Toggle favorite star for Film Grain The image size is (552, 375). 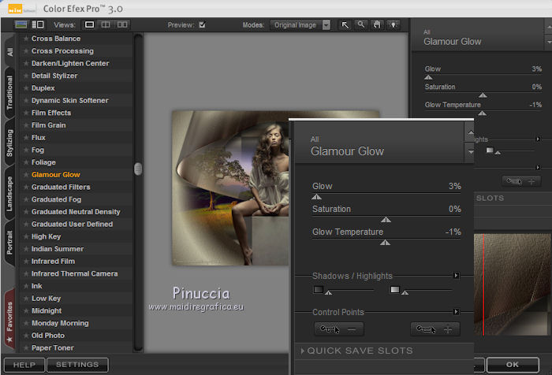(x=26, y=125)
